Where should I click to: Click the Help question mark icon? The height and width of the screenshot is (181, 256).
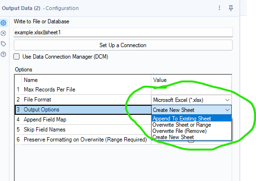[x=3, y=54]
